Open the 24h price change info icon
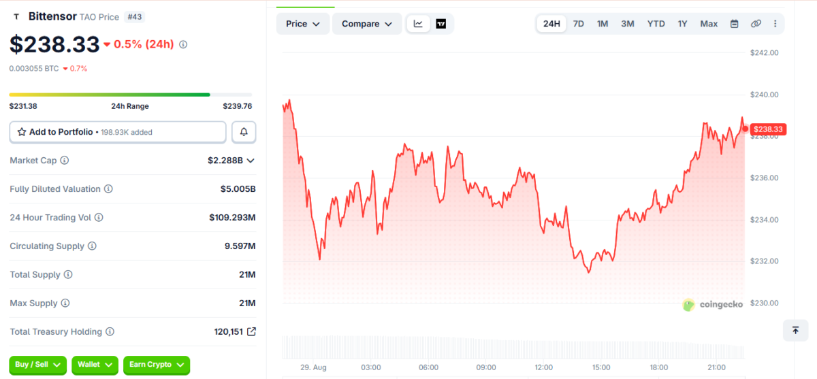Image resolution: width=817 pixels, height=379 pixels. click(x=182, y=44)
